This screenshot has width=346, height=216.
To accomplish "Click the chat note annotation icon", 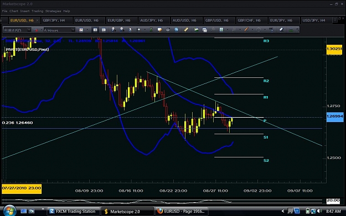I will tap(159, 29).
